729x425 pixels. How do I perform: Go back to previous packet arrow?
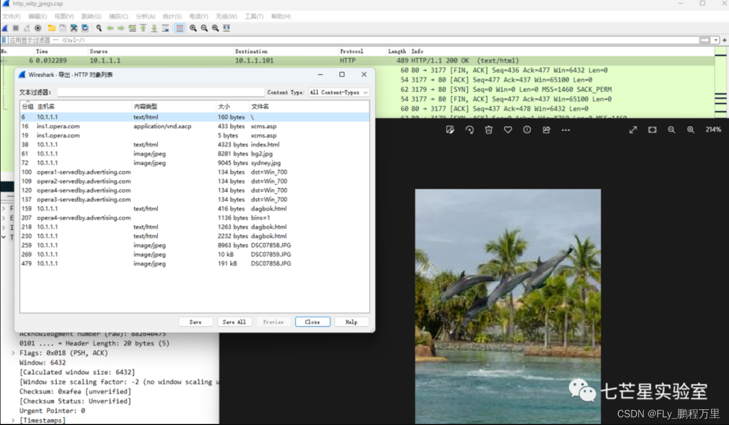click(110, 28)
